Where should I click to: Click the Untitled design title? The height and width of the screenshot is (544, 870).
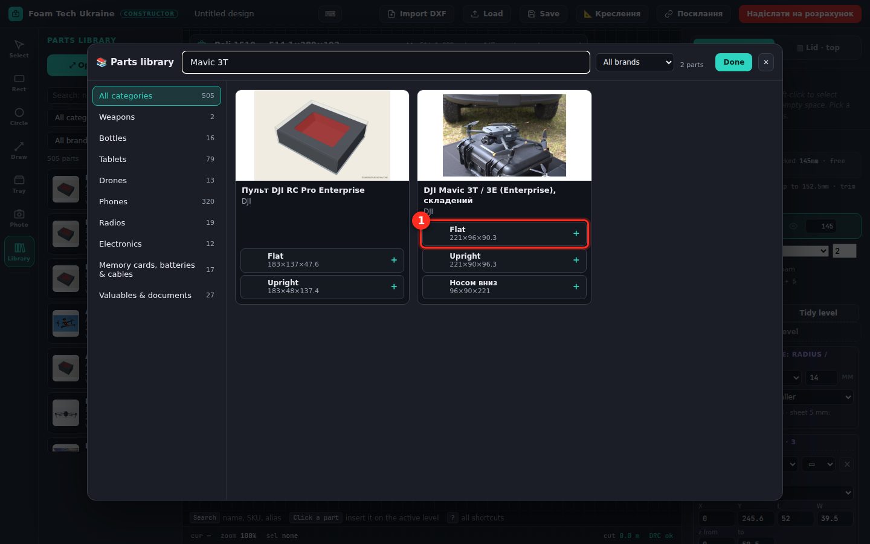point(224,14)
